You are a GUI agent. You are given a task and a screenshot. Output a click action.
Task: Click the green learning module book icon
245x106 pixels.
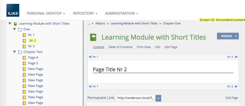point(93,37)
